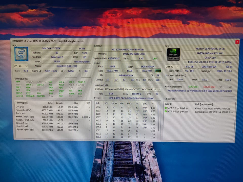
Task: Click the ROPs / TMUs value 96 / 184
Action: pyautogui.click(x=189, y=71)
